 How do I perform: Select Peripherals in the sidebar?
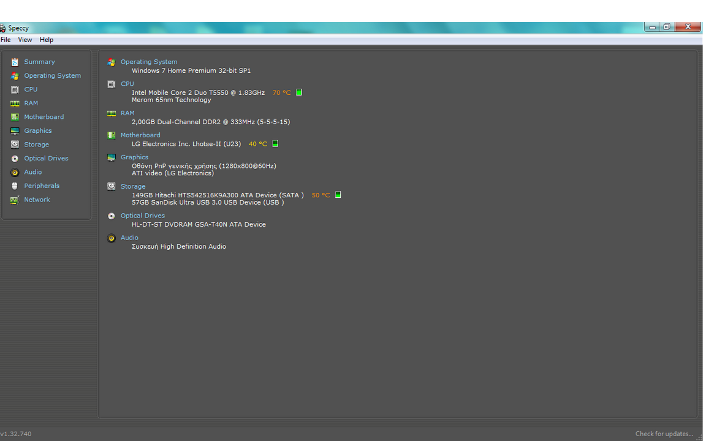pyautogui.click(x=42, y=186)
